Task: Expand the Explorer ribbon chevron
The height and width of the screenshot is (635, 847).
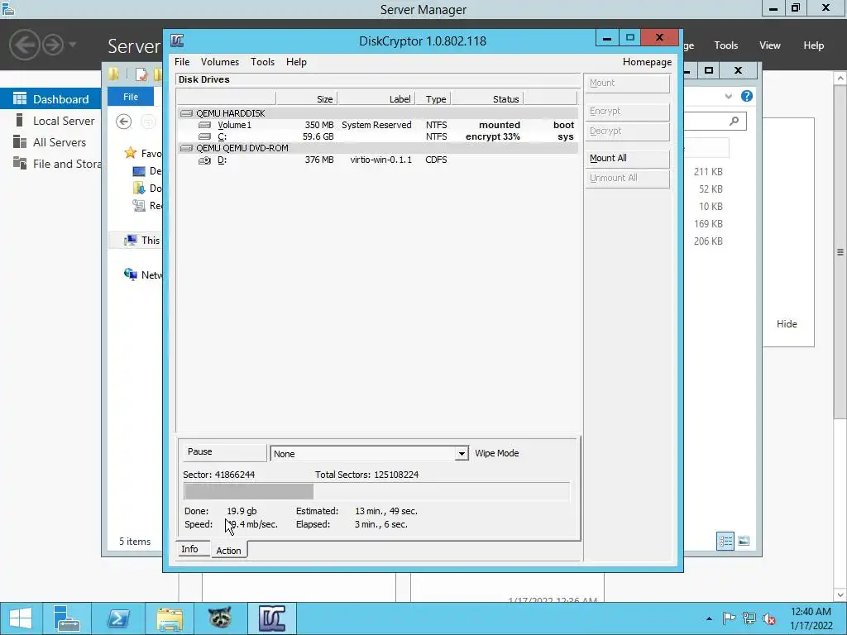Action: [x=729, y=96]
